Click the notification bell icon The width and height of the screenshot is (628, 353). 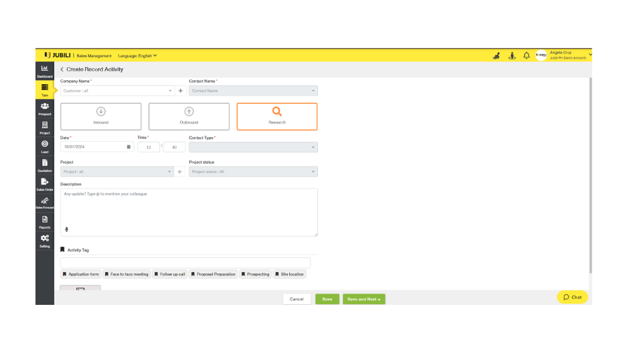click(526, 55)
